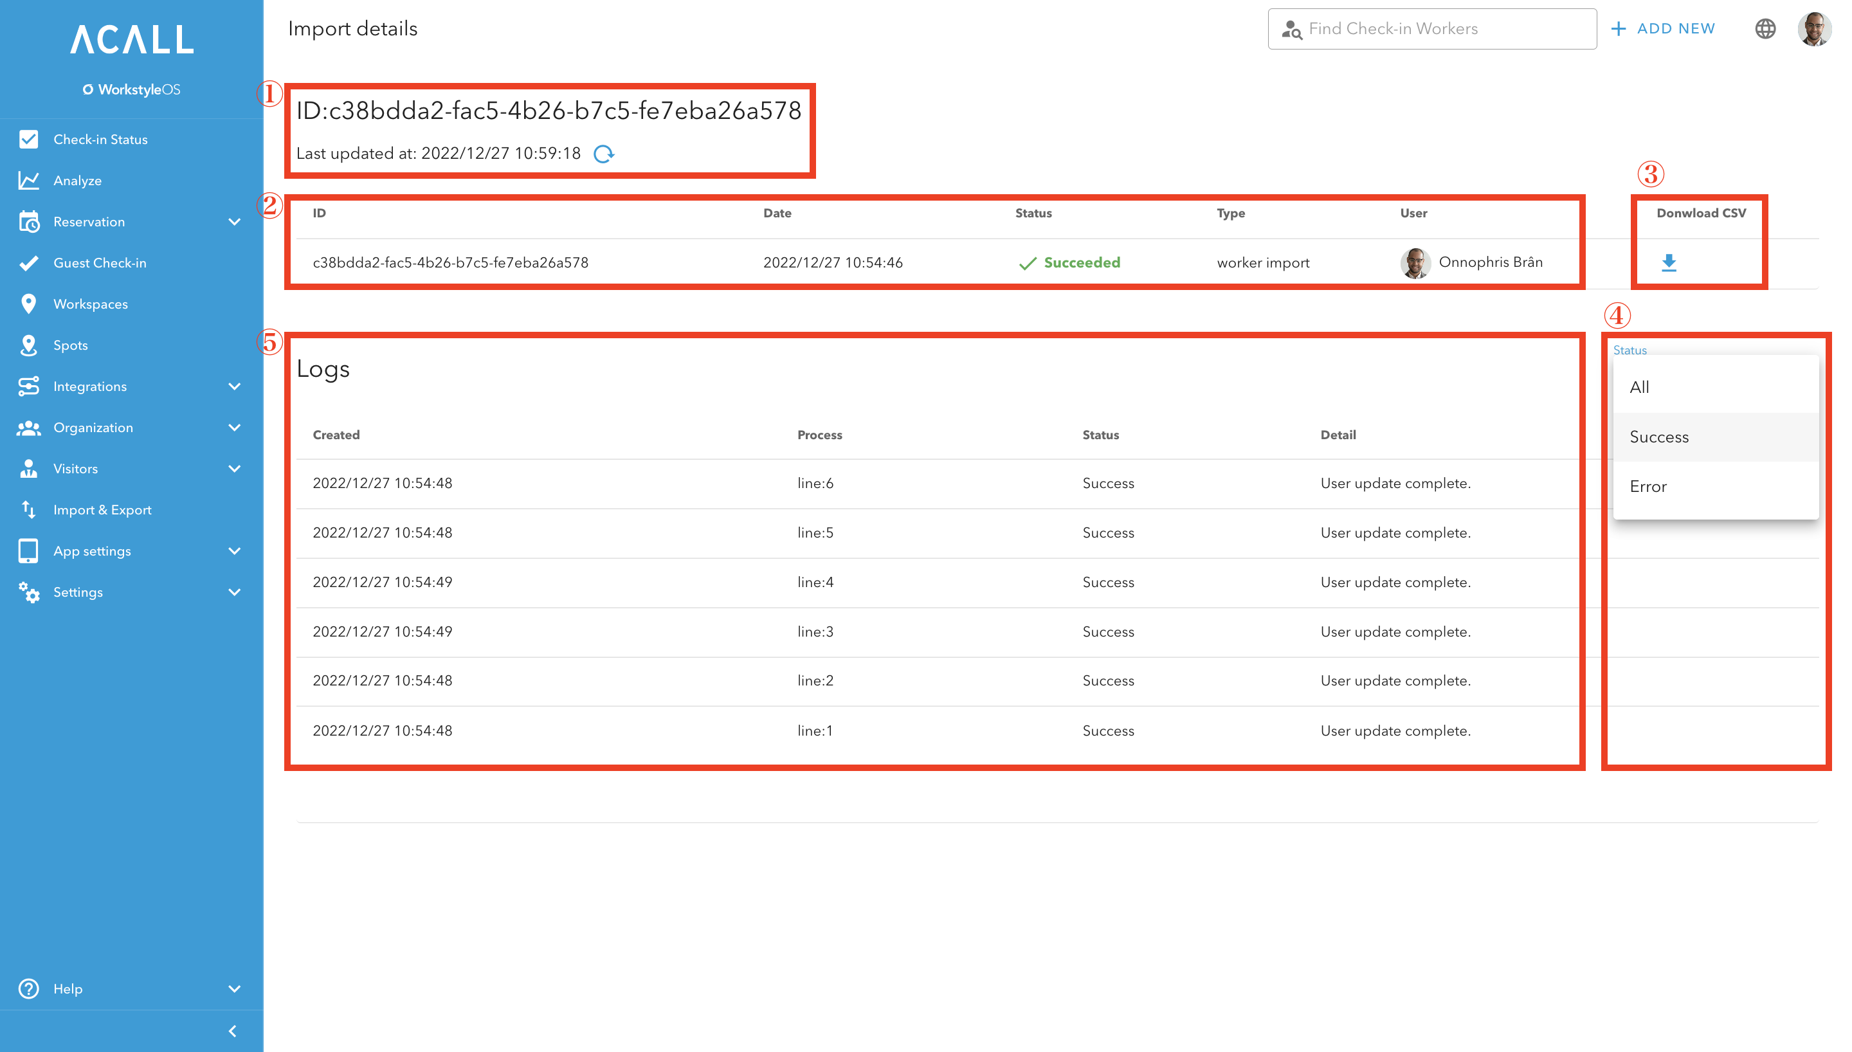Download the import CSV file
Screen dimensions: 1852x1052
pyautogui.click(x=1669, y=262)
